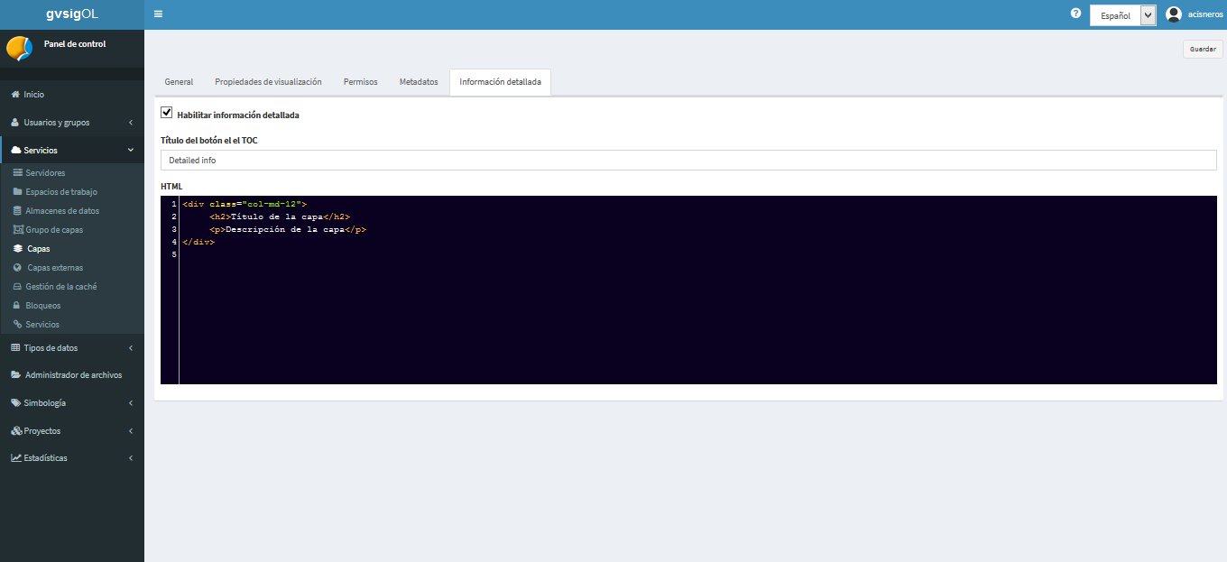This screenshot has width=1227, height=562.
Task: Click the Usuarios y grupos user icon
Action: point(15,123)
